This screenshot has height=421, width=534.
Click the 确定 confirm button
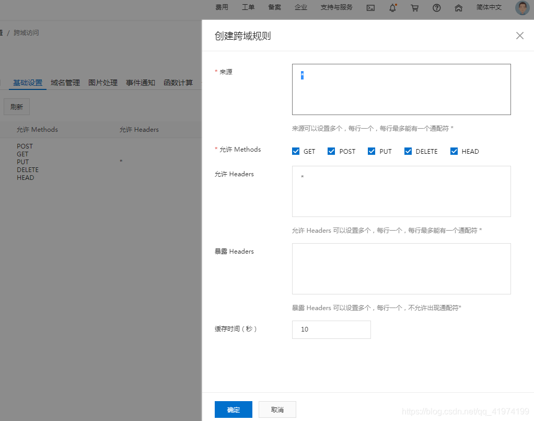pyautogui.click(x=233, y=409)
